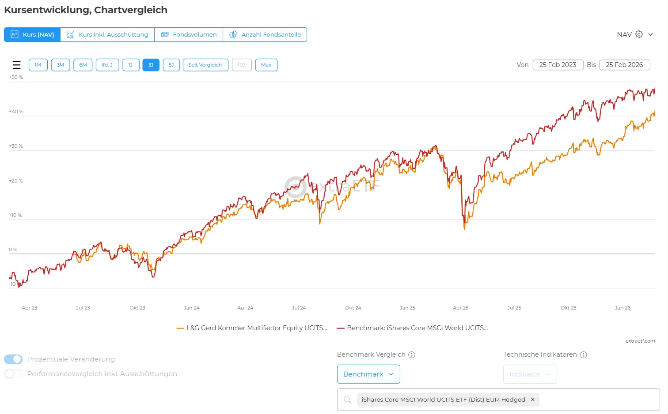
Task: Toggle Performancevergleich inkl. Ausschüttungen switch
Action: 13,374
